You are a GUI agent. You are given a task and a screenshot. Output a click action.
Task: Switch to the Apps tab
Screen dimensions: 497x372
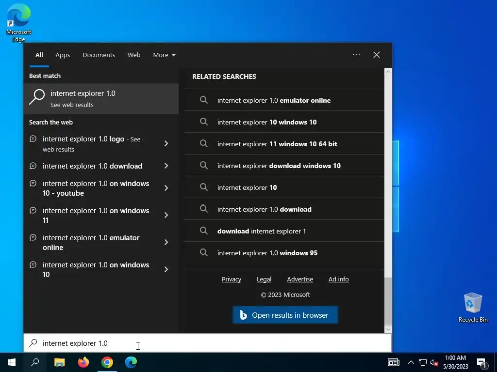63,55
